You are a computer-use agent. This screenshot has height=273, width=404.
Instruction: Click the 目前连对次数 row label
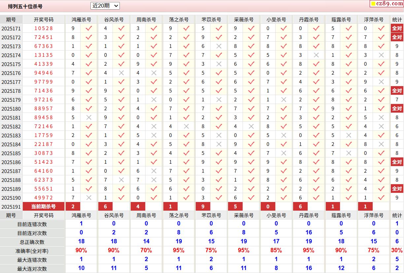tap(32, 233)
